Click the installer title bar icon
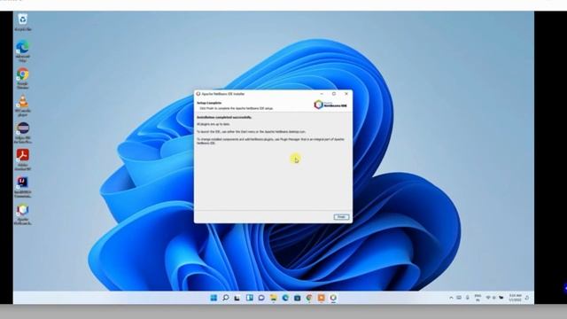The height and width of the screenshot is (319, 567). (198, 94)
